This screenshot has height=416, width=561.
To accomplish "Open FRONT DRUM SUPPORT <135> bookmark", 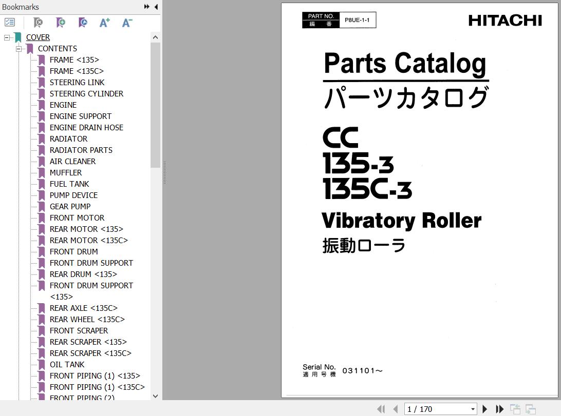I will tap(91, 291).
